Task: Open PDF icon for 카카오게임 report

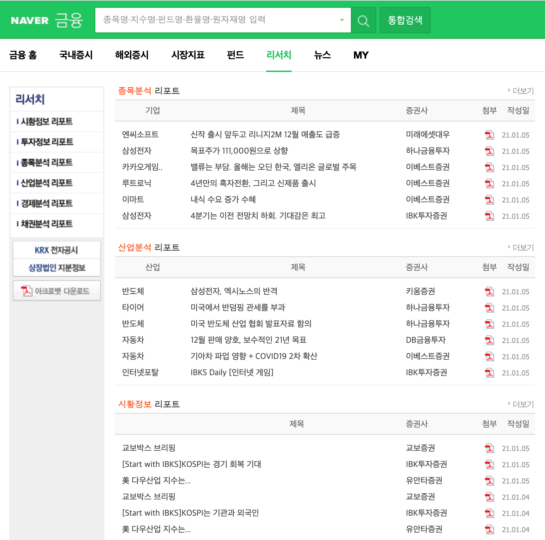Action: click(x=489, y=167)
